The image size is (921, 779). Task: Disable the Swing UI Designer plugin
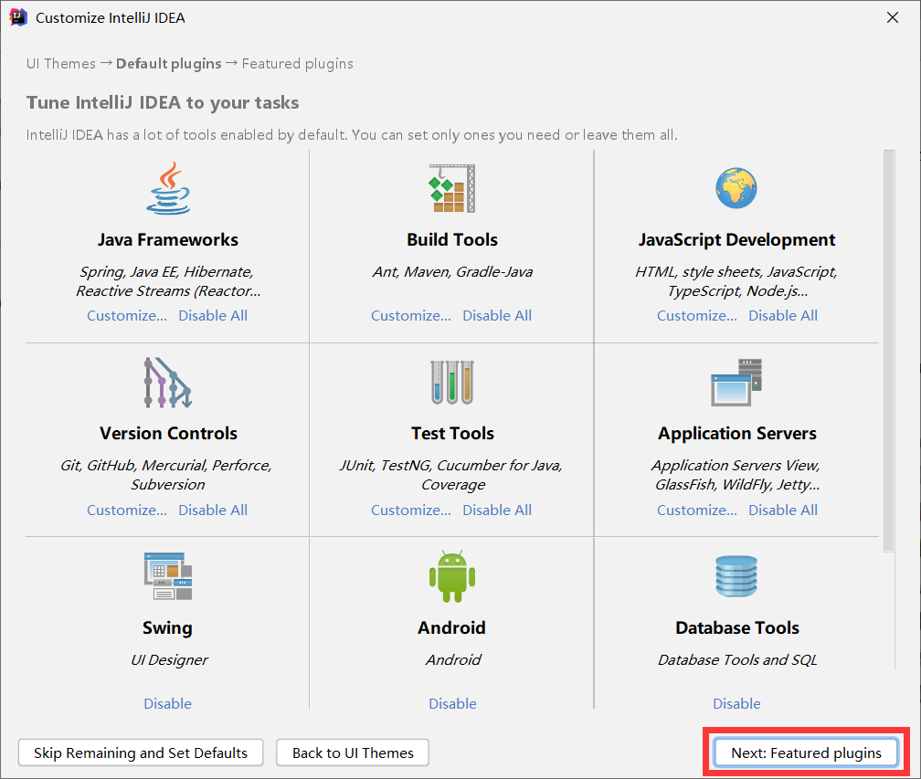pos(168,703)
